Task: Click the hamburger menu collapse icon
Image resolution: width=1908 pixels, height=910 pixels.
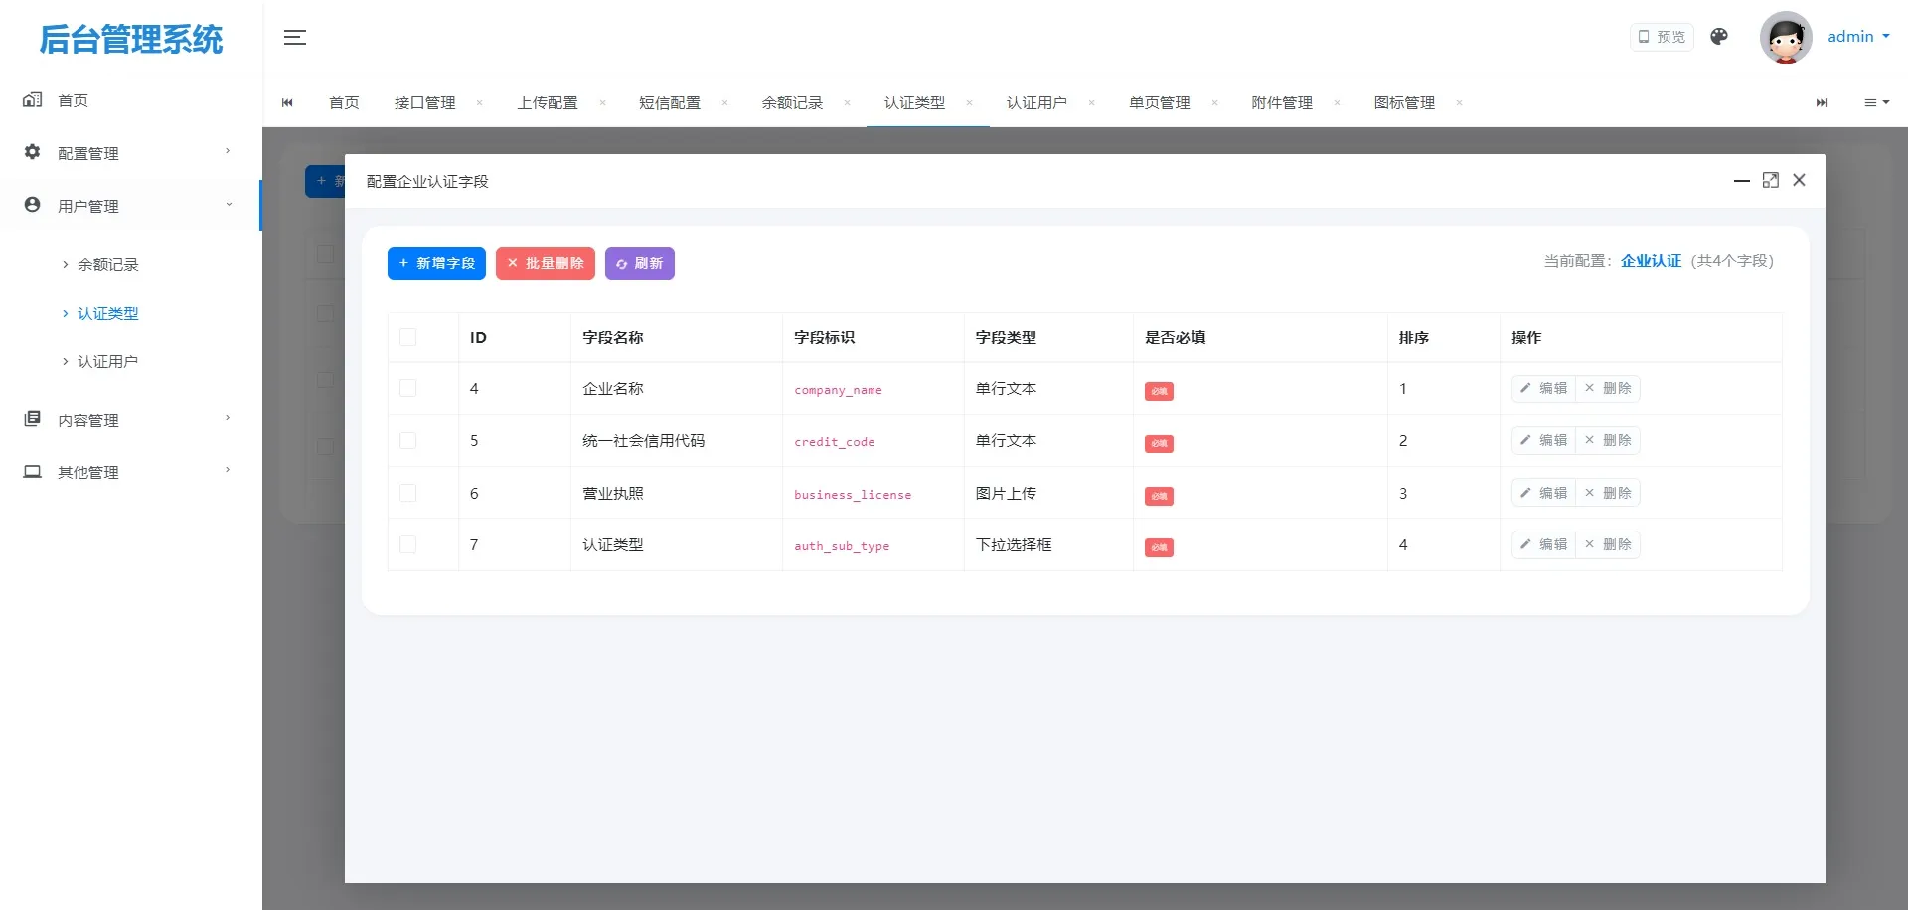Action: point(294,37)
